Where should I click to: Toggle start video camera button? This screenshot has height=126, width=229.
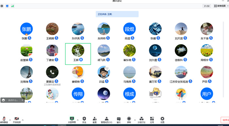17,120
